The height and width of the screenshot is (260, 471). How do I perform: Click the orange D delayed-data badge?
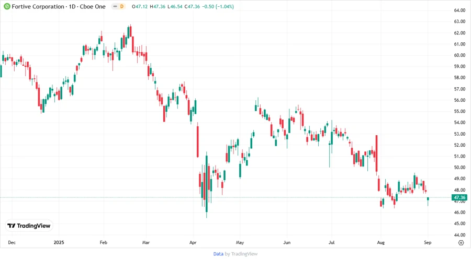coord(121,6)
